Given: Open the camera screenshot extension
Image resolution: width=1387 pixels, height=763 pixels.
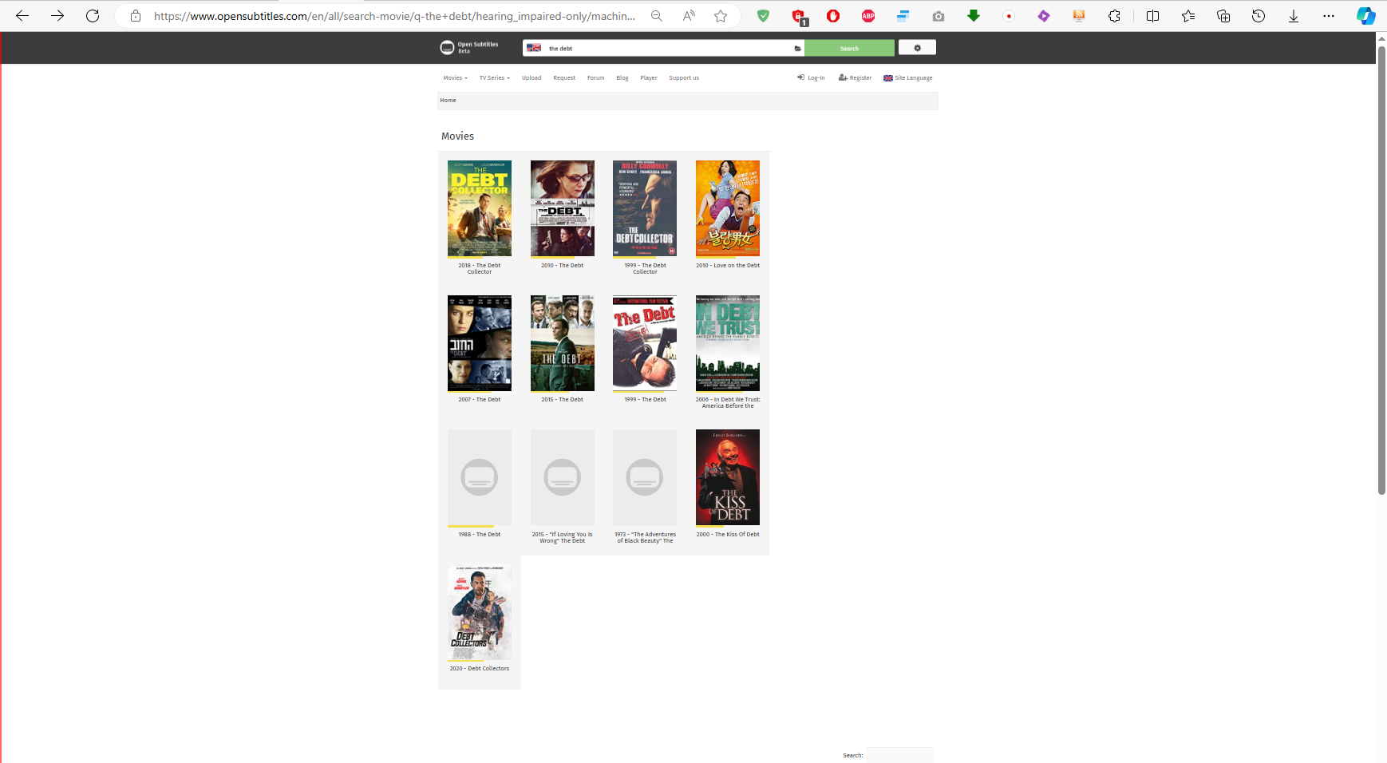Looking at the screenshot, I should tap(938, 16).
